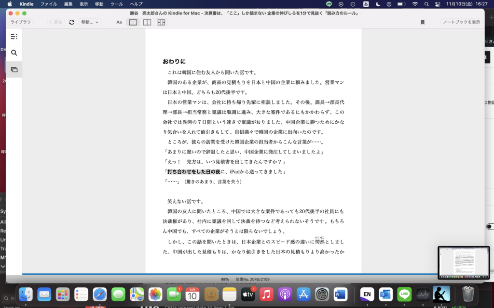
Task: Switch to two-column page layout
Action: coord(147,22)
